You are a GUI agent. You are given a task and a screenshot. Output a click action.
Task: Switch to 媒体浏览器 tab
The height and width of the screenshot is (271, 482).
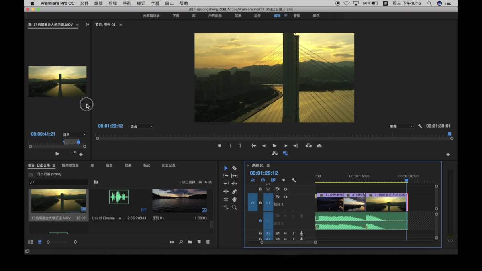coord(70,165)
